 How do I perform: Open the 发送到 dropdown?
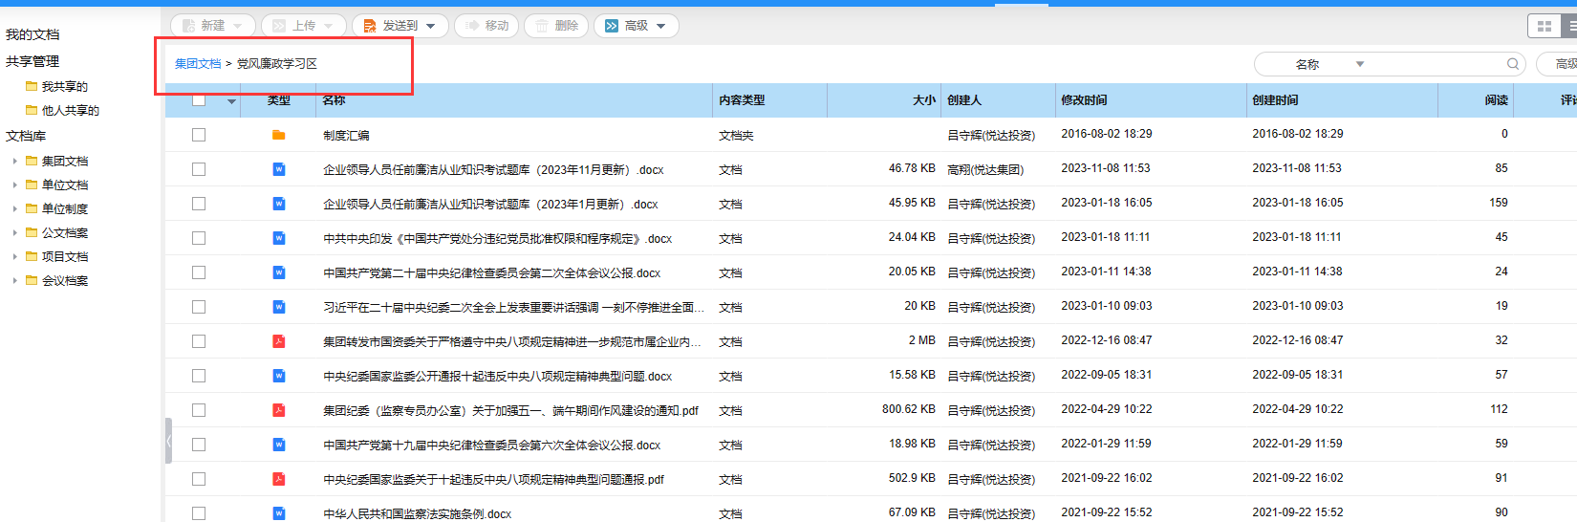click(400, 26)
